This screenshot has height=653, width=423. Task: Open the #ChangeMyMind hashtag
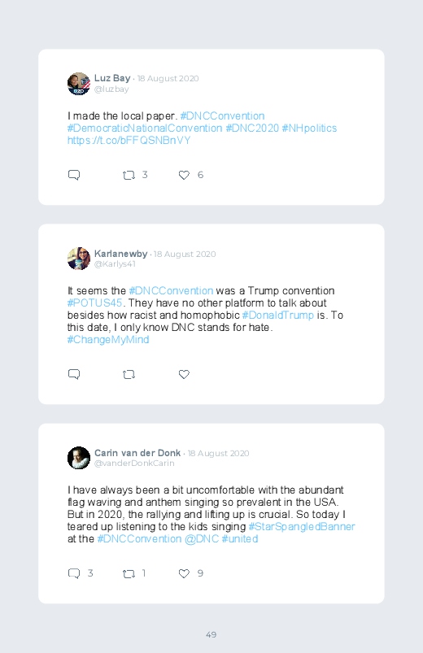click(x=108, y=339)
